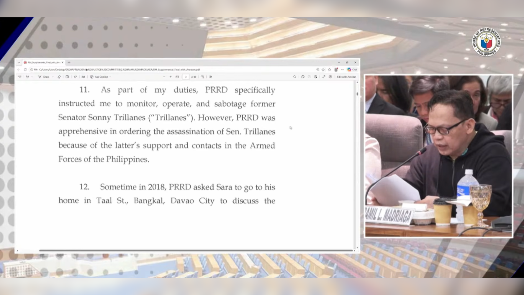Open Find search in PDF toolbar
The height and width of the screenshot is (295, 524).
tap(294, 77)
